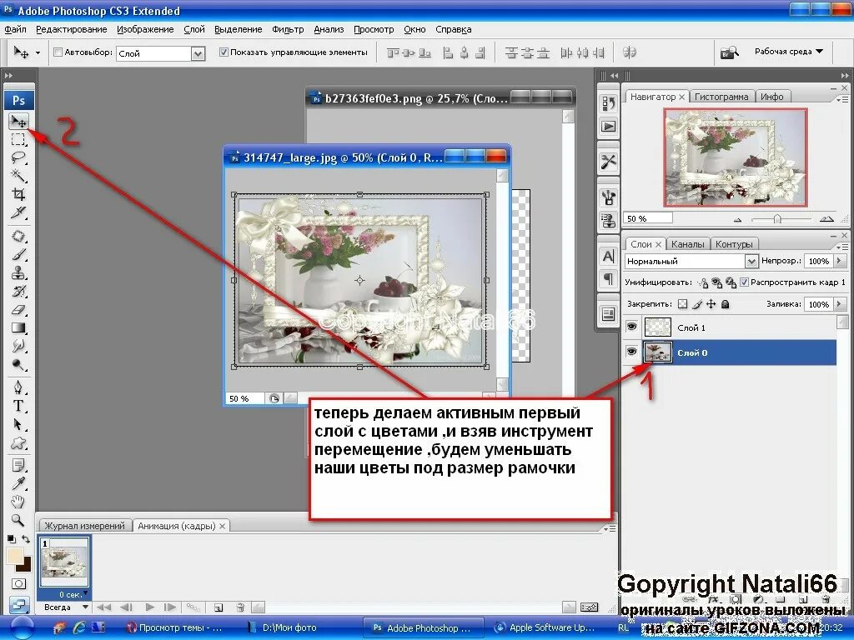Click the background color swatch
The image size is (854, 640).
click(x=26, y=566)
